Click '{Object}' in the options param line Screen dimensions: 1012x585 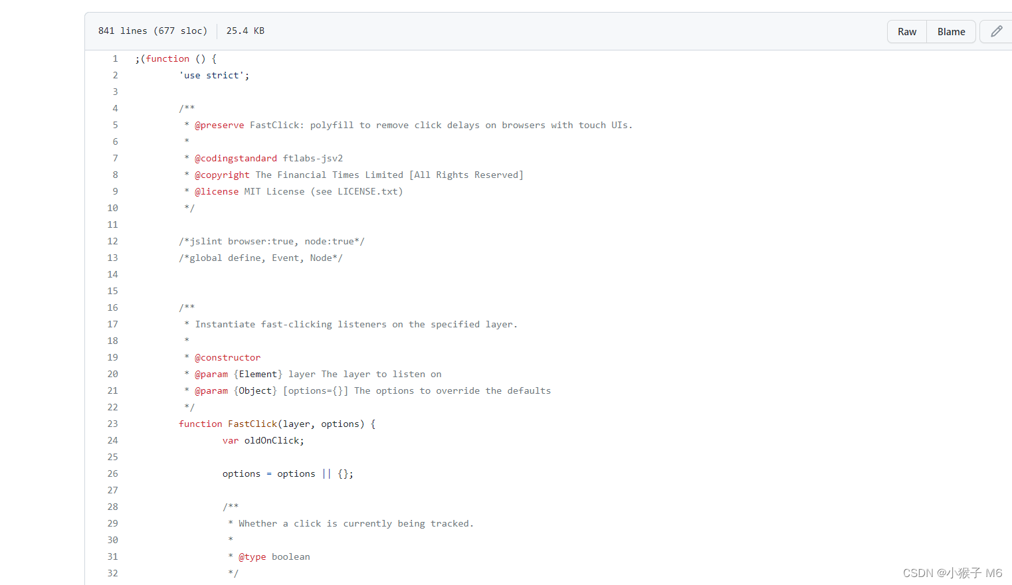click(255, 390)
